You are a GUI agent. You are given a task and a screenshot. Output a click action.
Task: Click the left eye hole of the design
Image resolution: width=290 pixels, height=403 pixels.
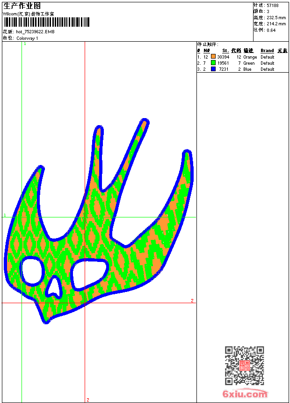(32, 271)
